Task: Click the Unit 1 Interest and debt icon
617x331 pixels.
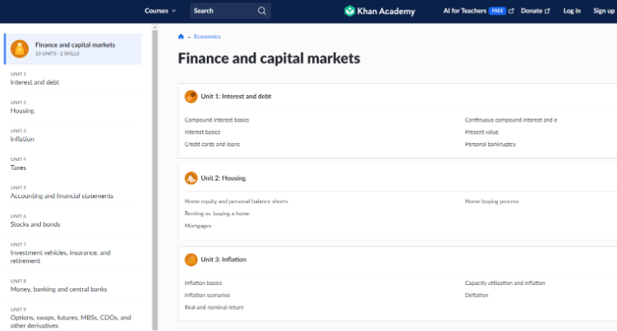Action: pos(191,96)
